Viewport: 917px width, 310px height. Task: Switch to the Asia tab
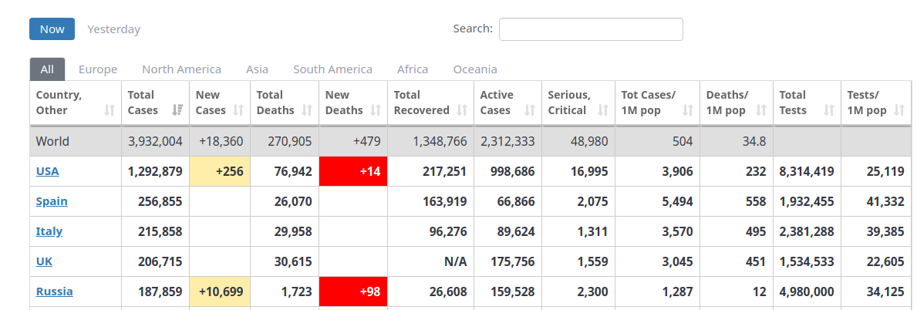(257, 69)
